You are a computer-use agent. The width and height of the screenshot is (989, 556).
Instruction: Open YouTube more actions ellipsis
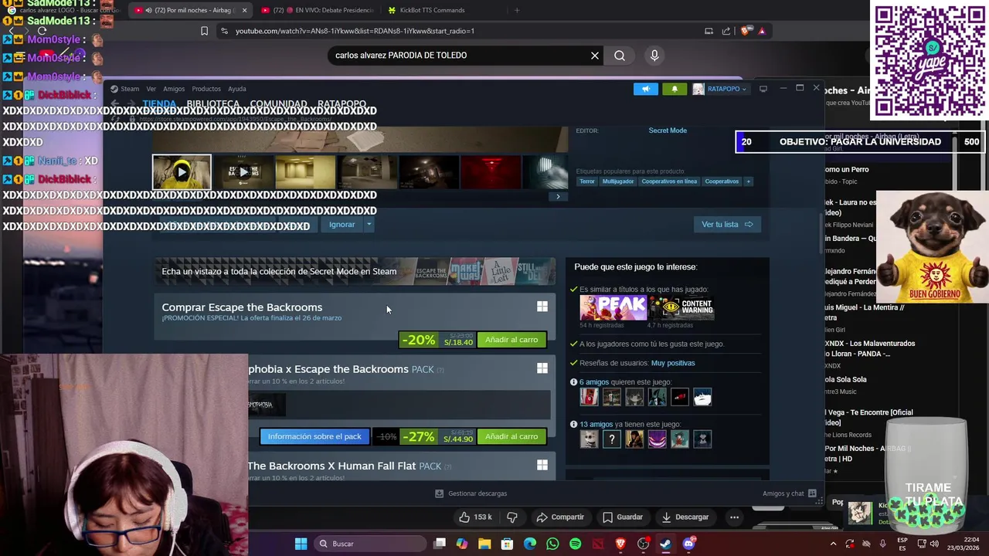(735, 517)
